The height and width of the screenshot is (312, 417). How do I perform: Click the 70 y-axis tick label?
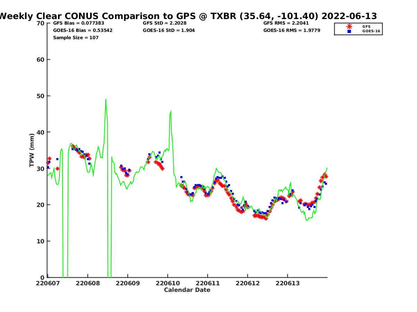click(x=41, y=23)
